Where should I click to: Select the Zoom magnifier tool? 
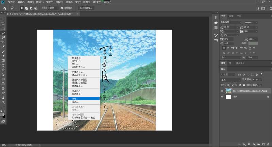(3, 102)
